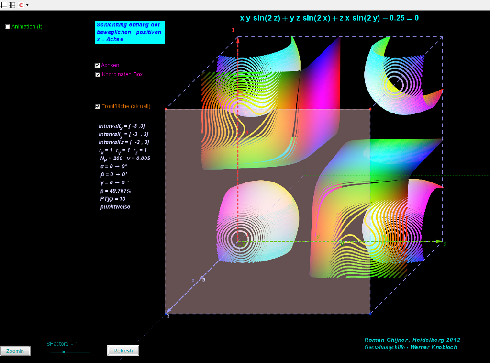Disable the Frontfläche (aktuell) checkbox
The height and width of the screenshot is (363, 490).
click(x=98, y=106)
